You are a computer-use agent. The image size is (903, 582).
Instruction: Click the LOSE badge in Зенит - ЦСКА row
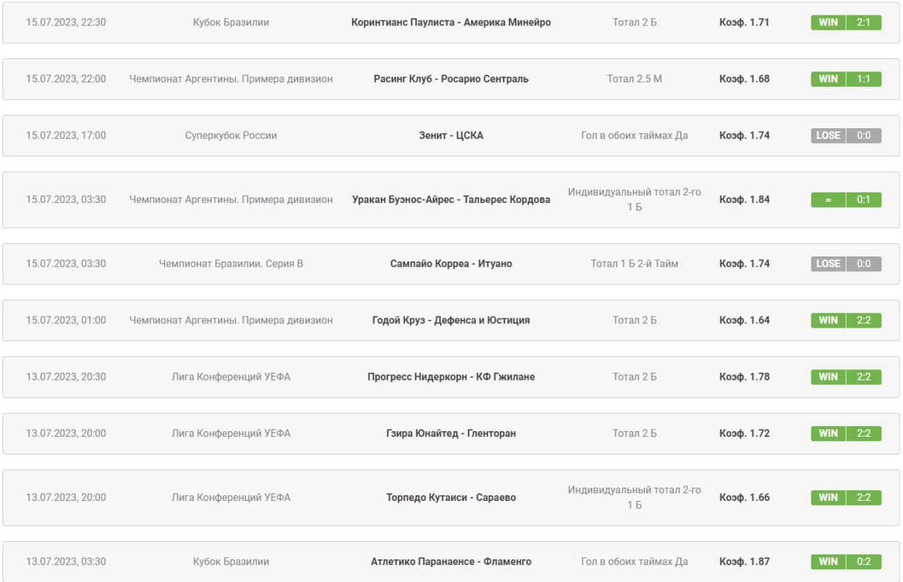coord(828,135)
